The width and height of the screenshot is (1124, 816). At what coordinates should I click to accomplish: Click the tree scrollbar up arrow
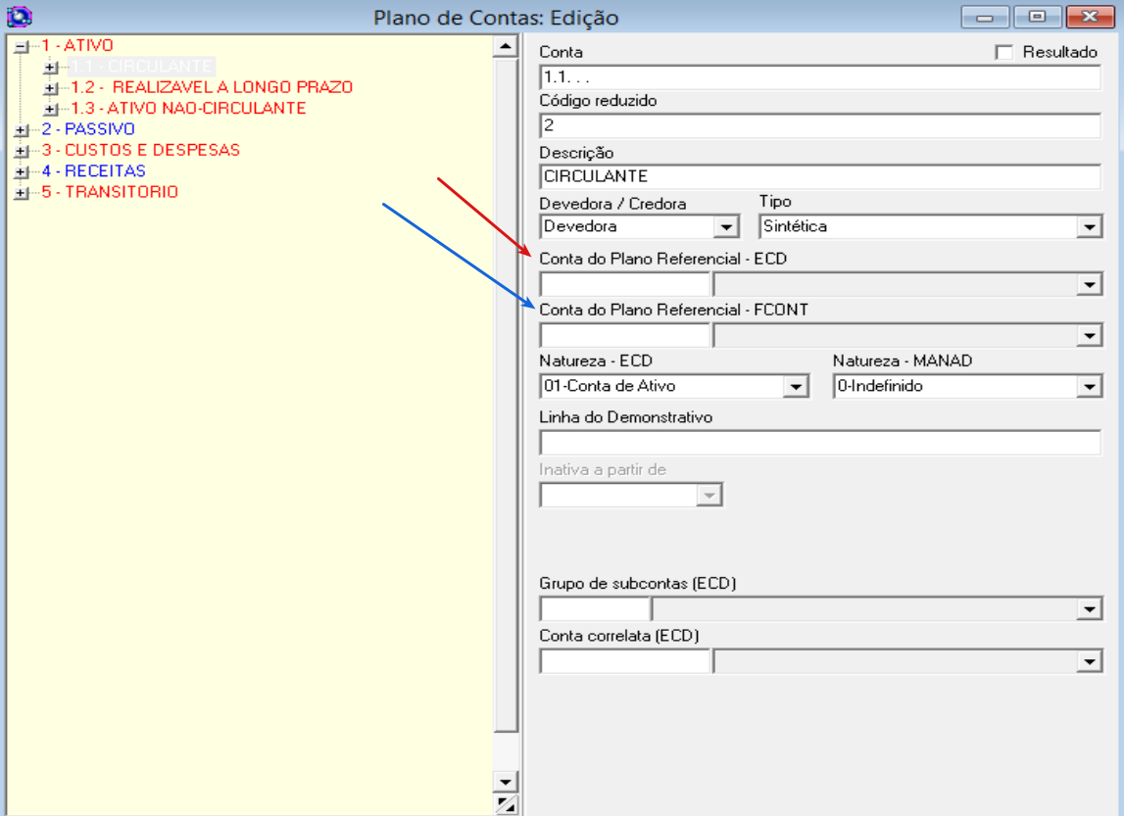[506, 46]
